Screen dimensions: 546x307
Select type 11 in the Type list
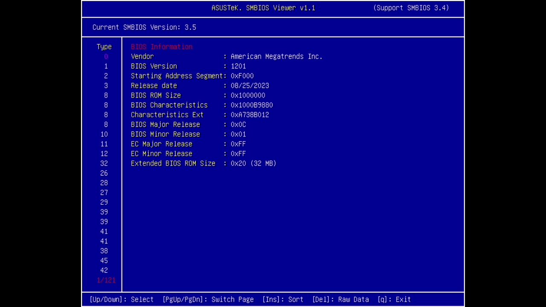(104, 144)
